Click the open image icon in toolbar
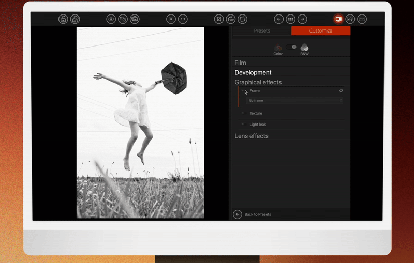 (63, 19)
